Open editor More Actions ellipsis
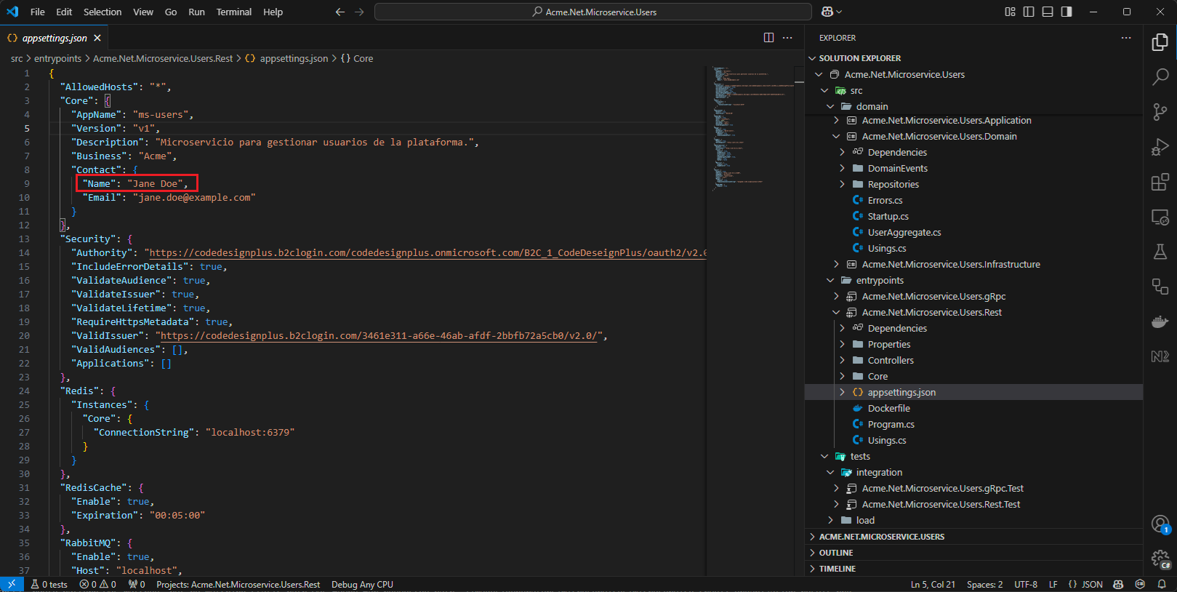1177x592 pixels. 787,38
